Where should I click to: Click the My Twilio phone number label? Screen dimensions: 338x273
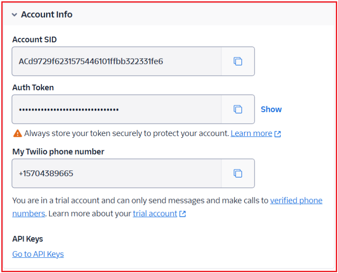(58, 151)
